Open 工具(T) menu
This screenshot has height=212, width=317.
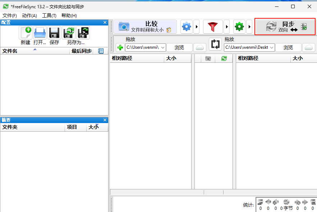[x=49, y=15]
